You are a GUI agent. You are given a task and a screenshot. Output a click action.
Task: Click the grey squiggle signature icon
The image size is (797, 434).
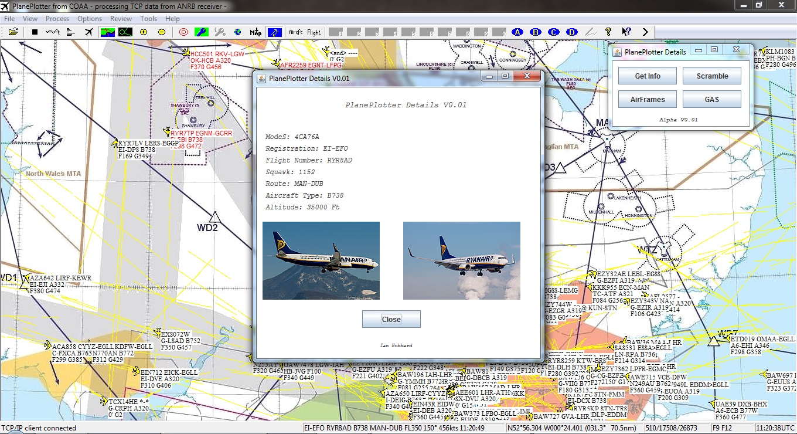[591, 32]
